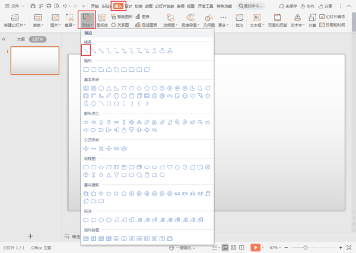Select the straight line shape
The width and height of the screenshot is (356, 253).
click(x=86, y=51)
